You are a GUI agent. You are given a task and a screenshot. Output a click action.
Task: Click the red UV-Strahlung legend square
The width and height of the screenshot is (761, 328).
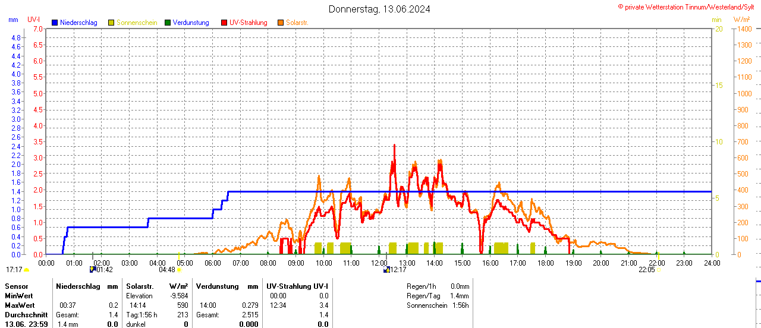point(224,23)
